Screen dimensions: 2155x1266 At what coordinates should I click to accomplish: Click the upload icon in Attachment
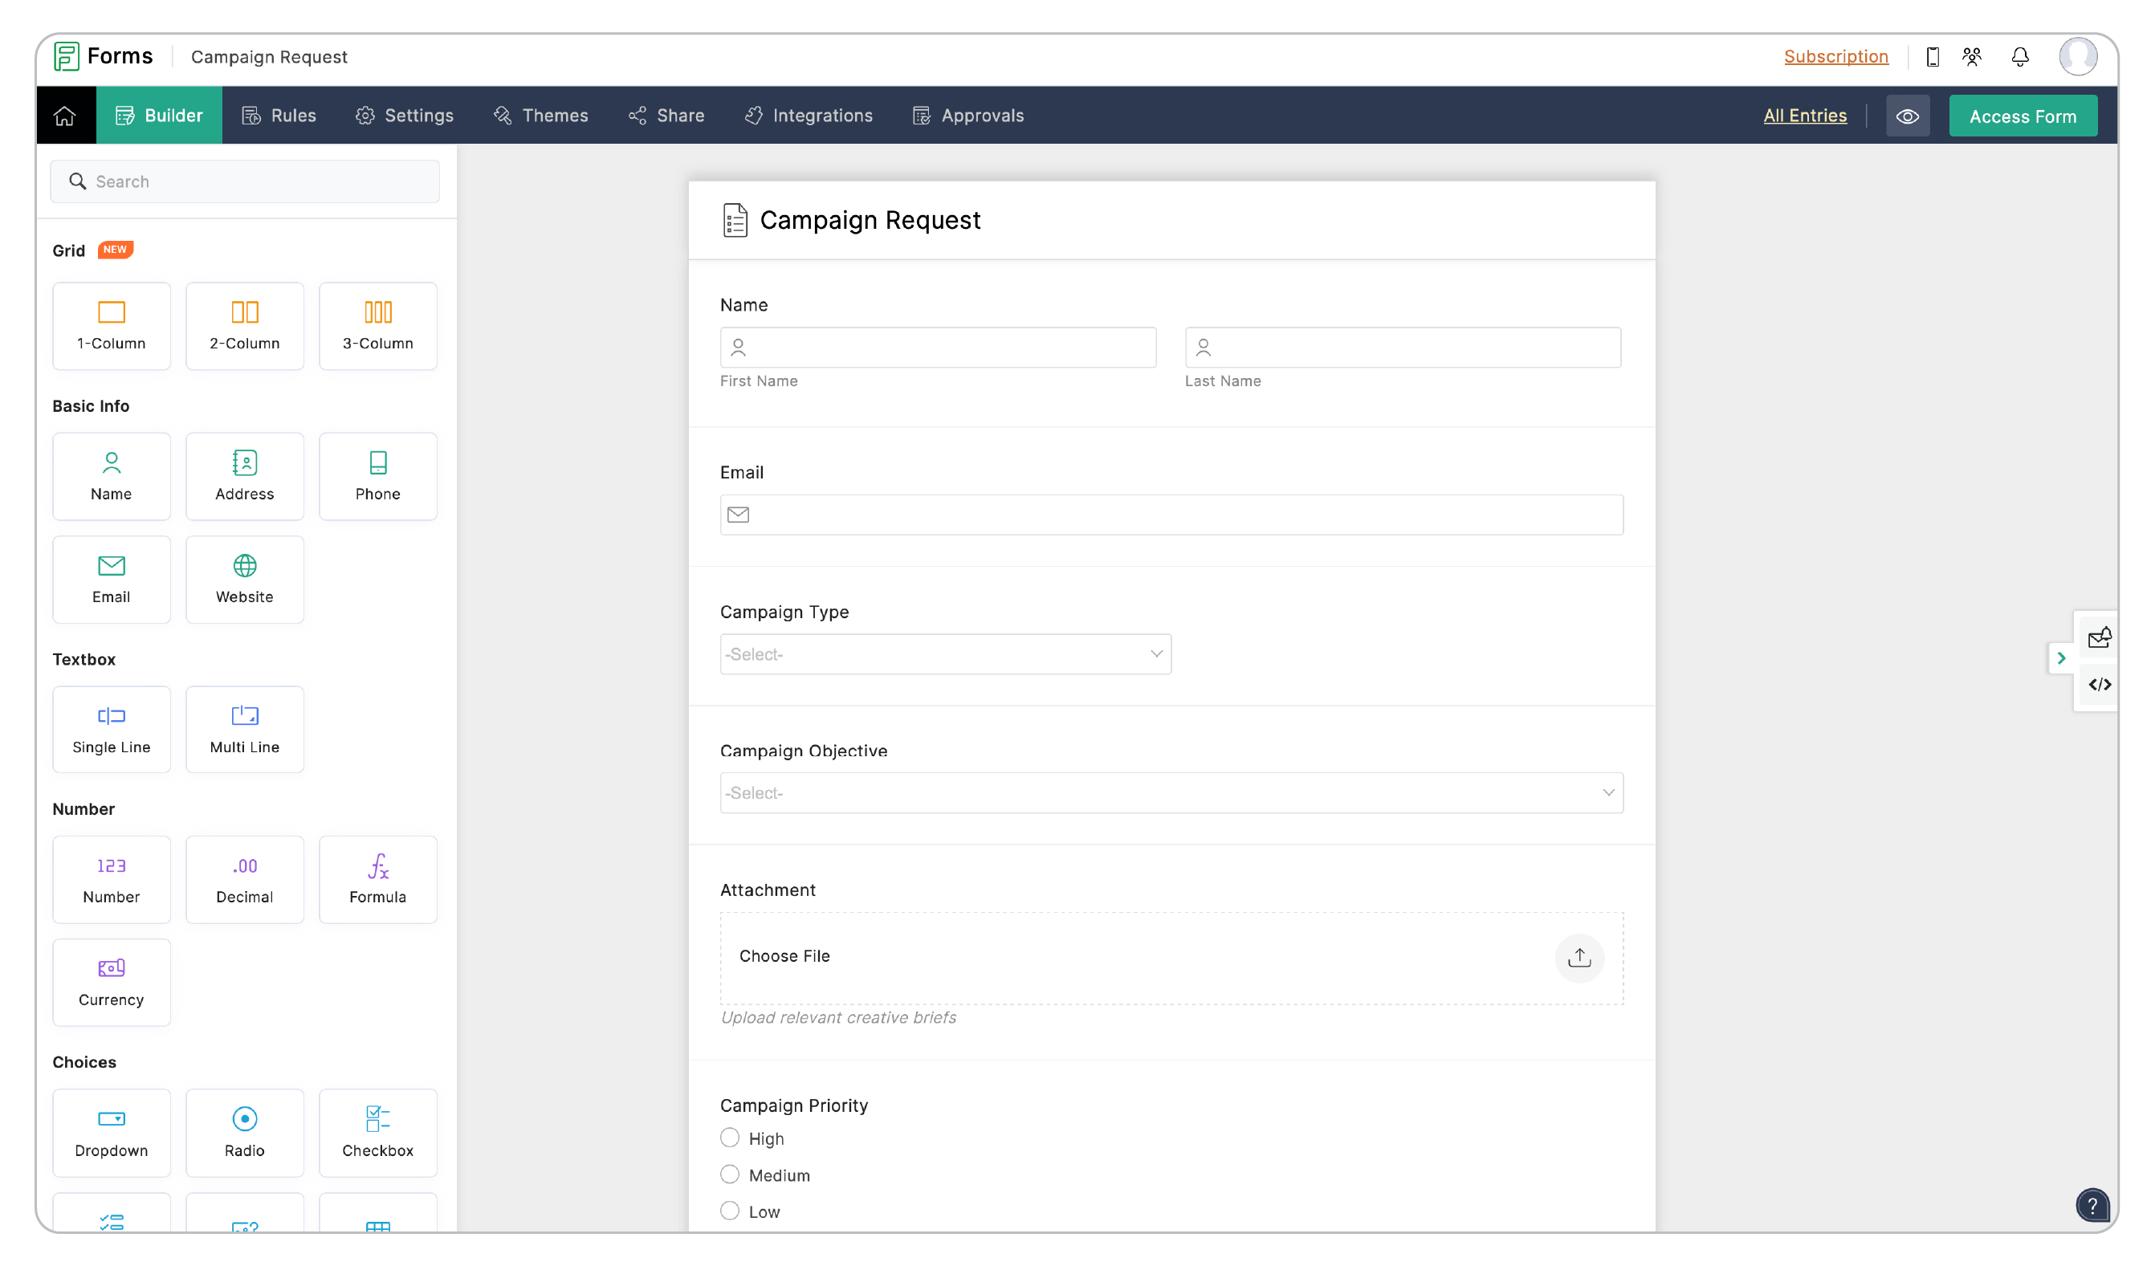click(1579, 958)
